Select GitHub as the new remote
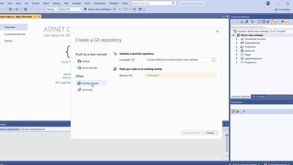The width and height of the screenshot is (293, 165). click(84, 61)
